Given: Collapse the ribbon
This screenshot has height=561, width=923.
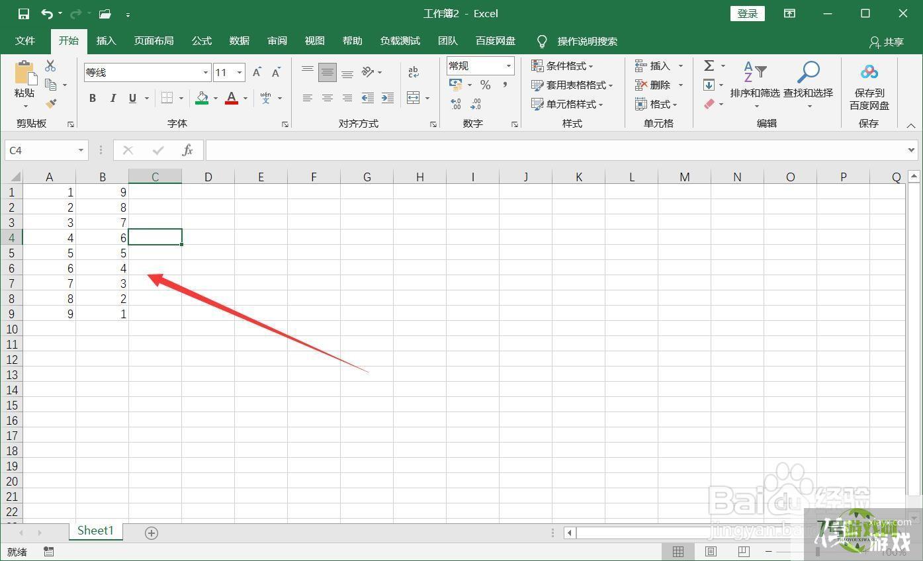Looking at the screenshot, I should tap(911, 126).
